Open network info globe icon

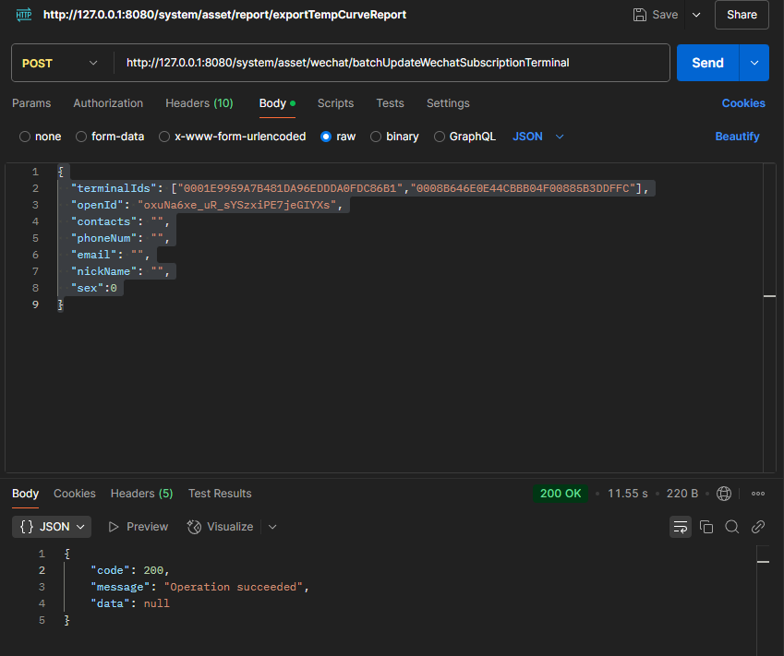tap(724, 494)
